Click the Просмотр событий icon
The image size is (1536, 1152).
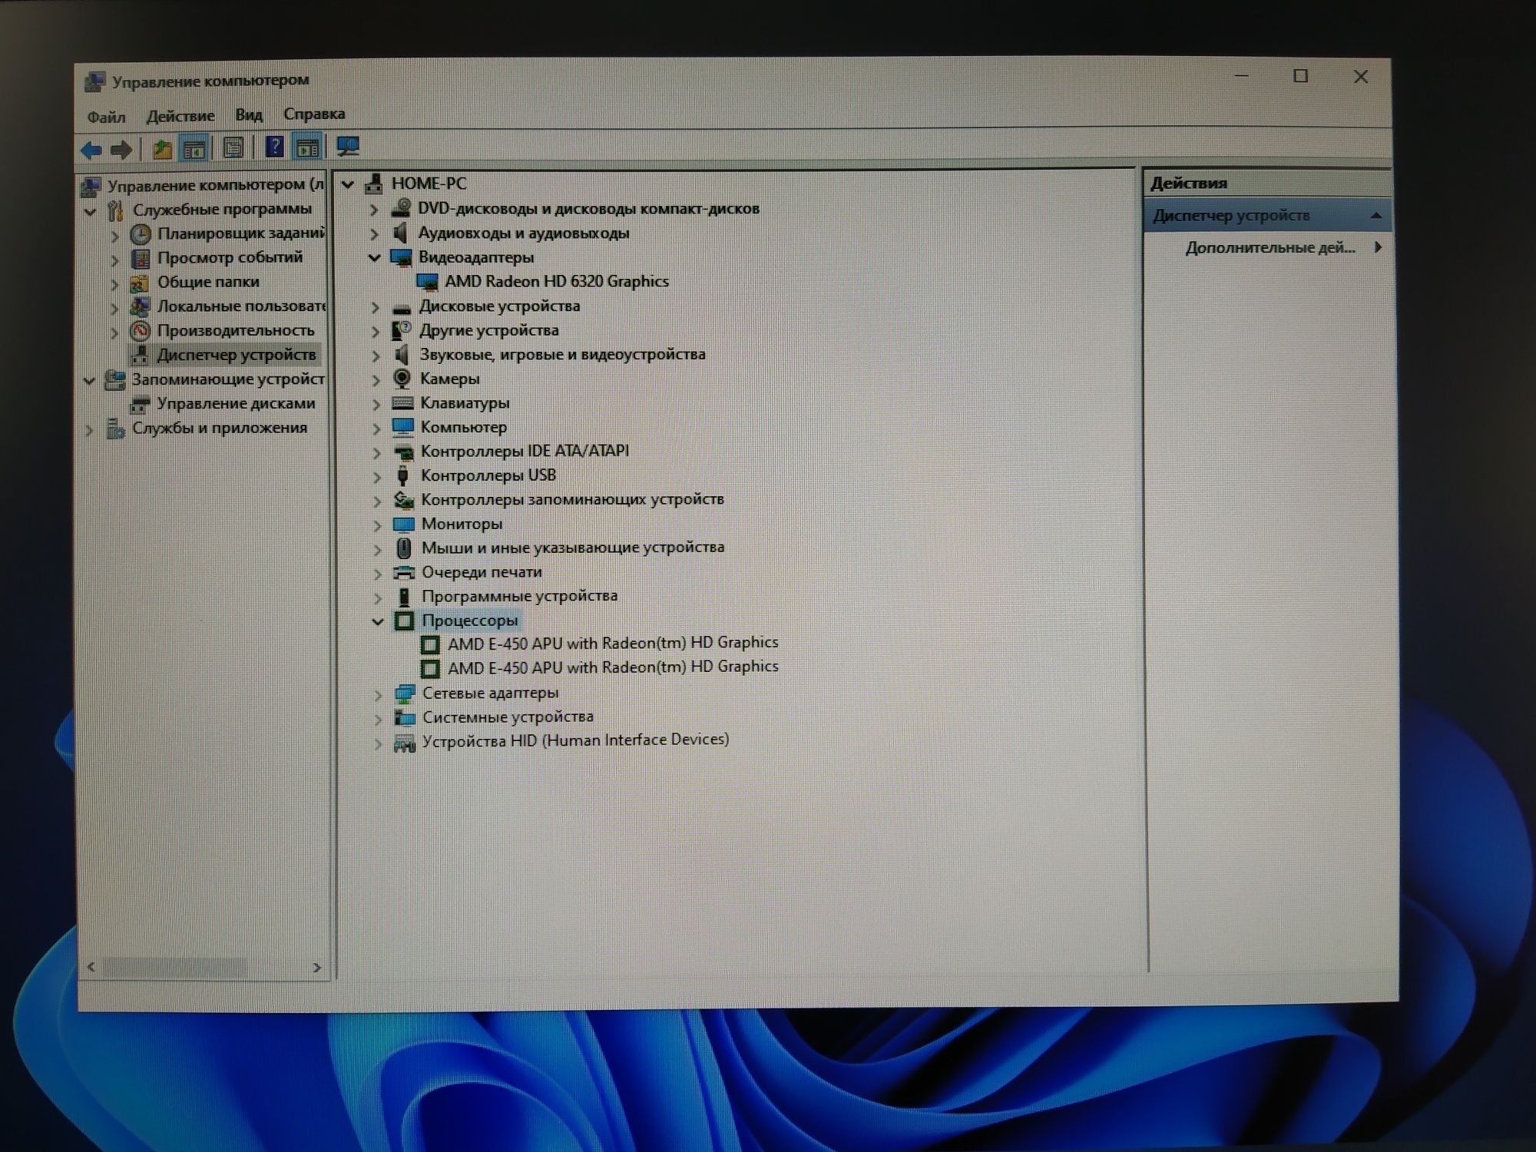(141, 258)
